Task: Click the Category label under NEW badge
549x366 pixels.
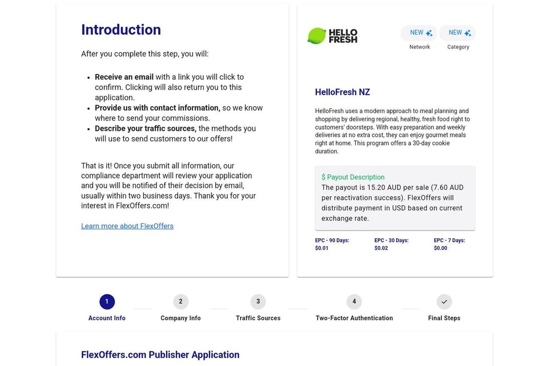Action: (458, 47)
